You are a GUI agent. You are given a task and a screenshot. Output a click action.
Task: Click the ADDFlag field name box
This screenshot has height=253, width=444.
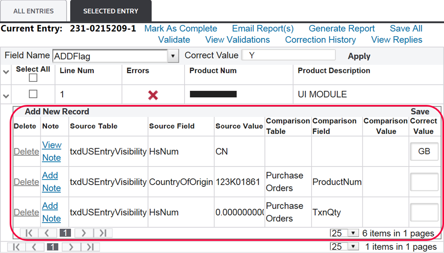click(110, 56)
